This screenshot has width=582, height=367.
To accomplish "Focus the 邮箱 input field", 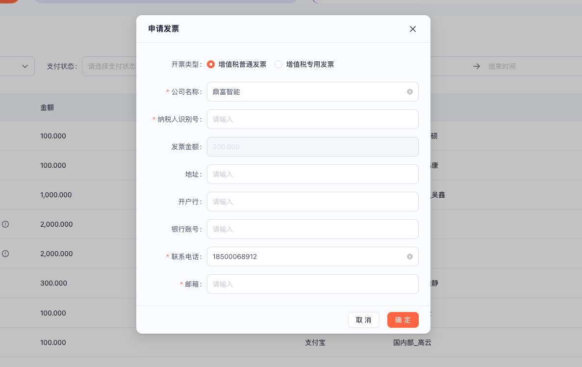I will click(312, 284).
